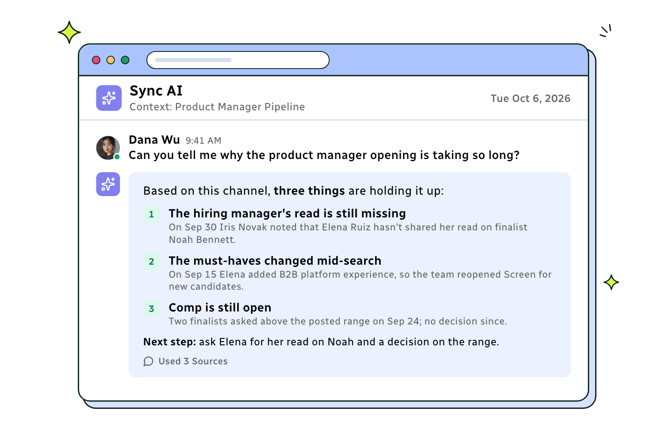Click the detail text mentioning Iris Novak

[x=348, y=233]
